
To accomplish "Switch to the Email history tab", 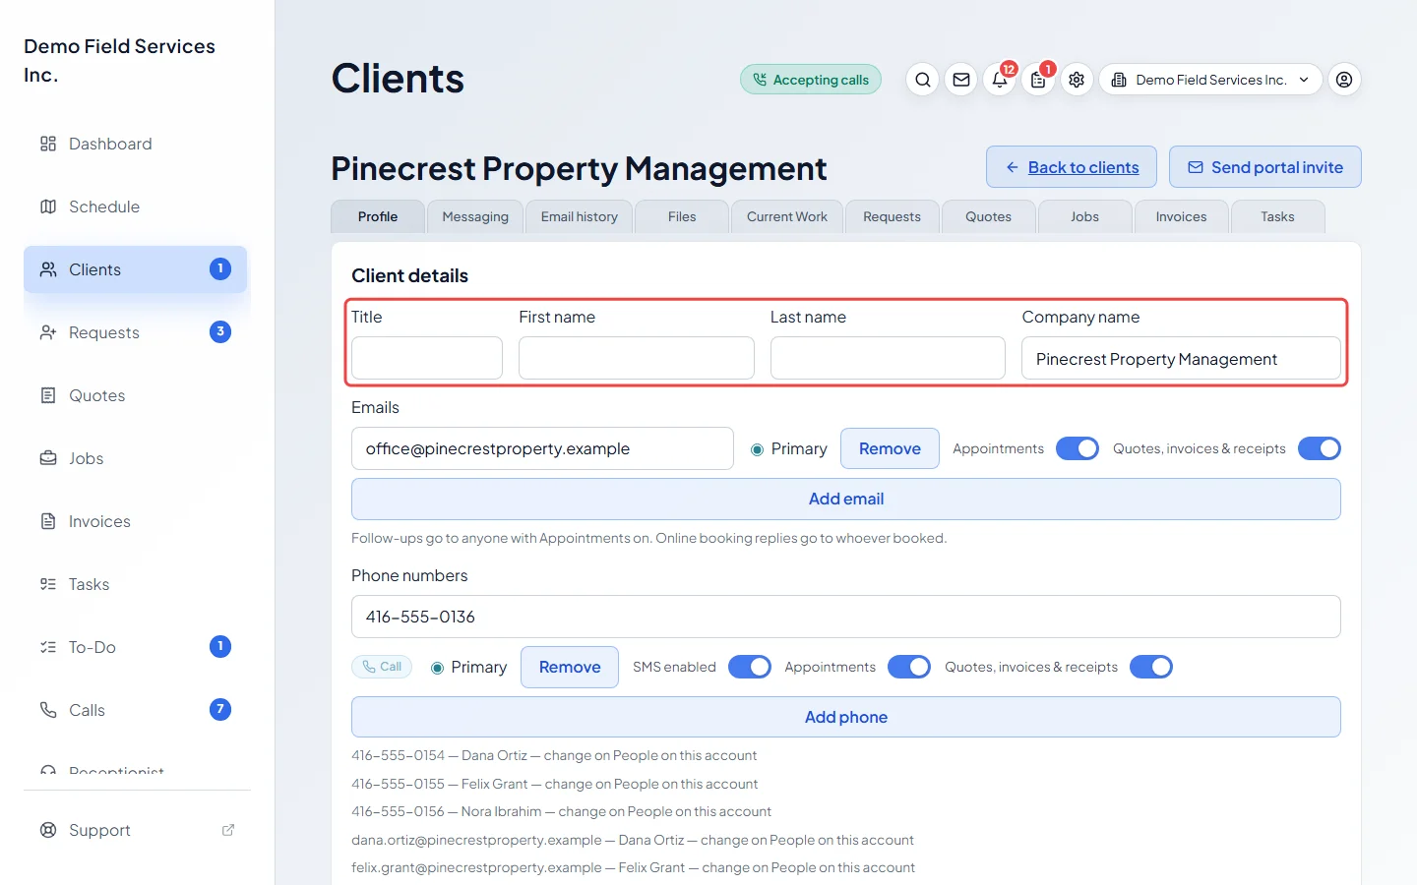I will 580,216.
